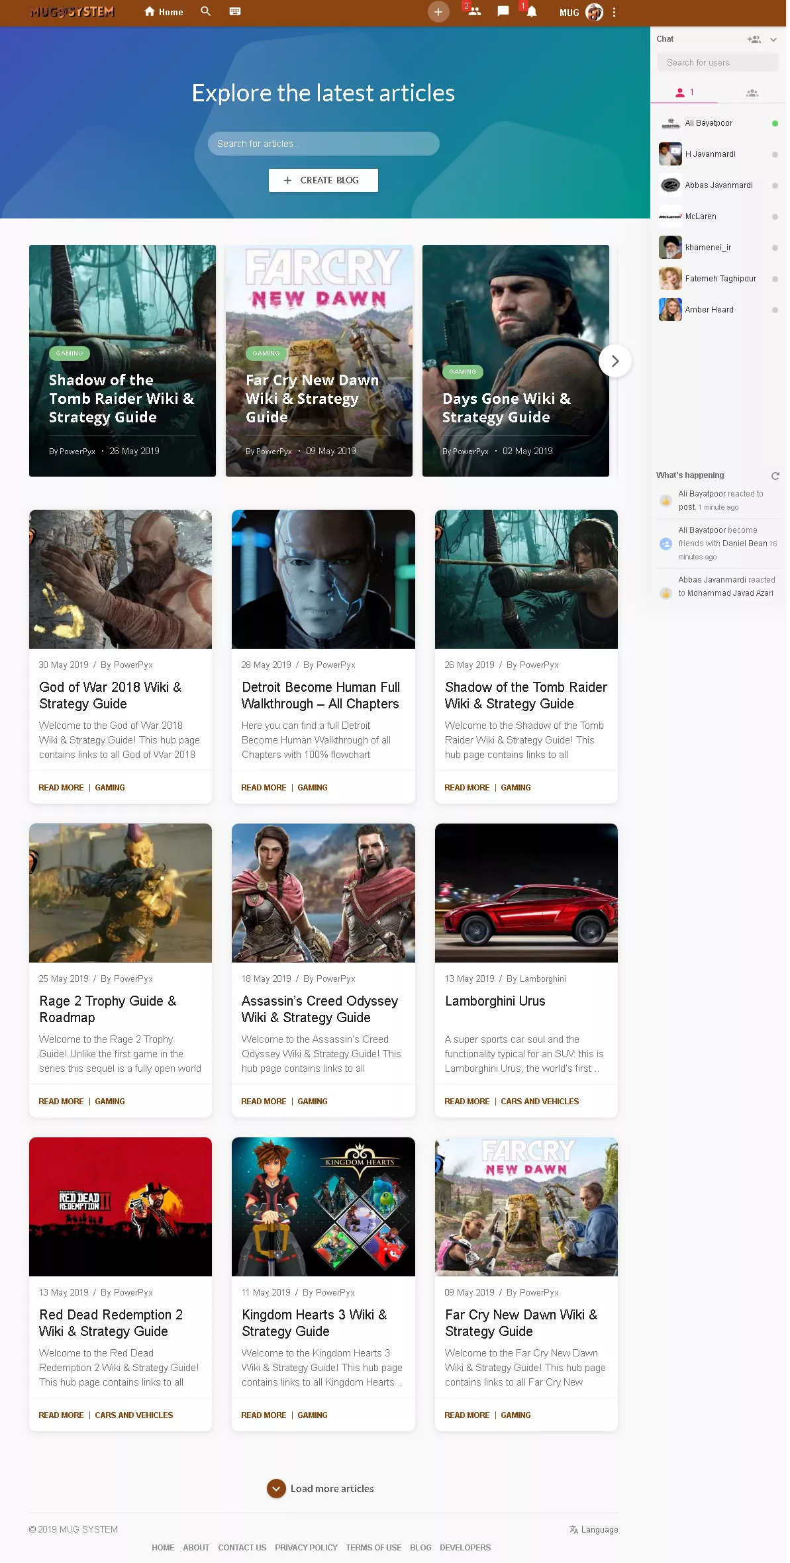Slide featured articles to next

click(x=615, y=361)
